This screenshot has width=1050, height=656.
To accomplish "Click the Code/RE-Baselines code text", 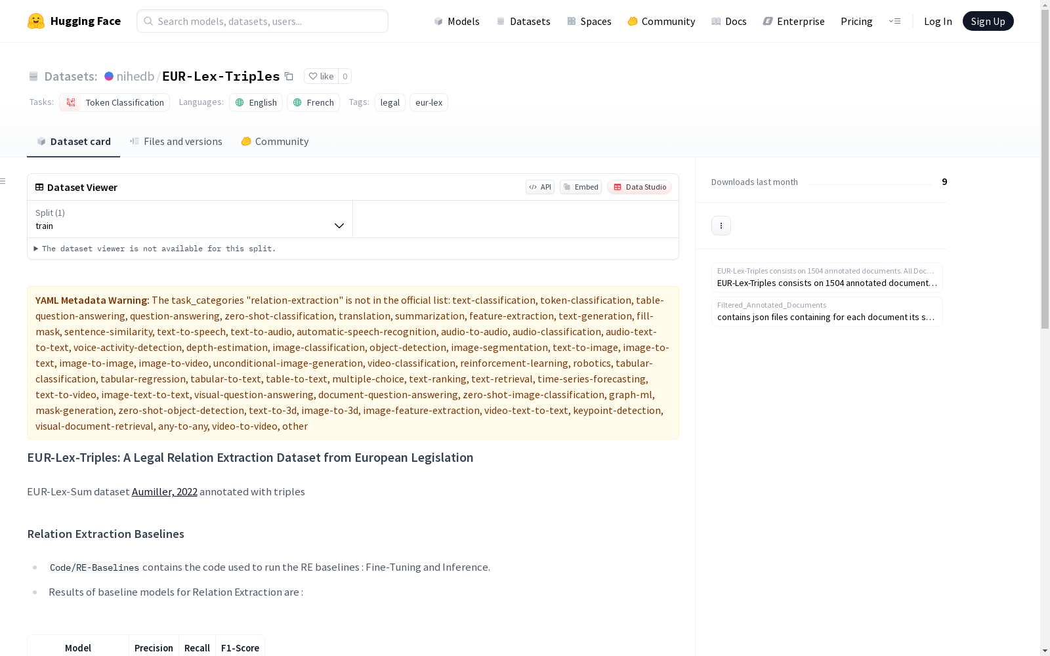I will click(94, 567).
